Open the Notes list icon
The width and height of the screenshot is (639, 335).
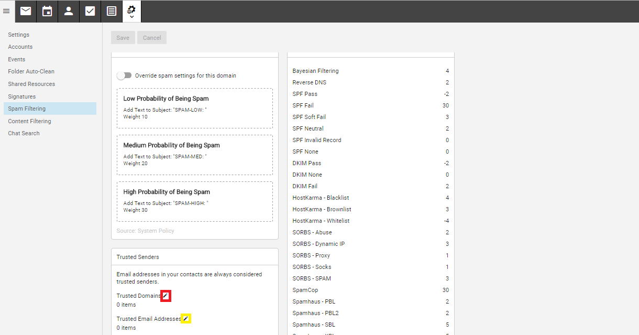pyautogui.click(x=111, y=11)
